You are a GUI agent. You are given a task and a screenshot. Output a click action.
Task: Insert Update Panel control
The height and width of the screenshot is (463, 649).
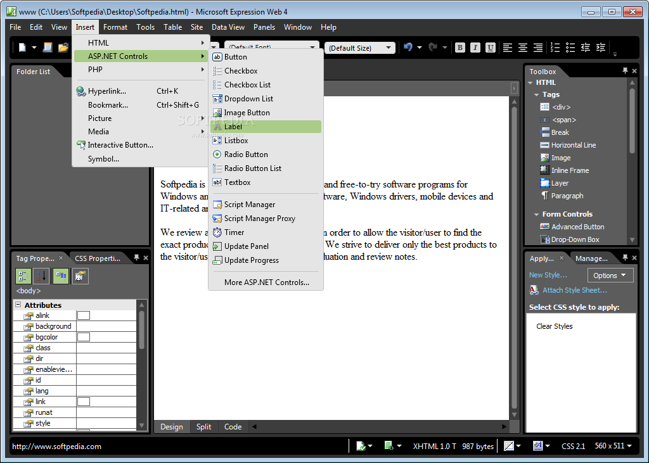266,246
